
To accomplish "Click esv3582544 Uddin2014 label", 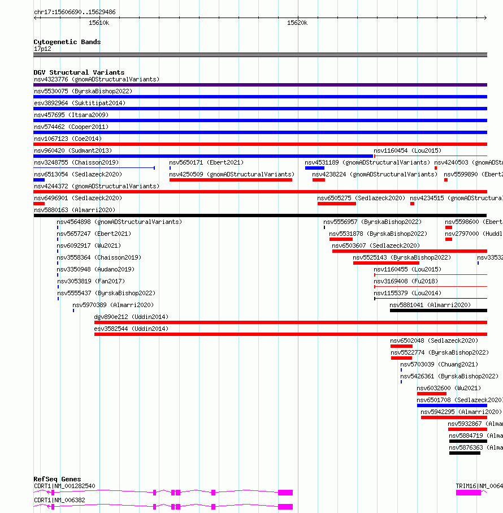I will 131,329.
